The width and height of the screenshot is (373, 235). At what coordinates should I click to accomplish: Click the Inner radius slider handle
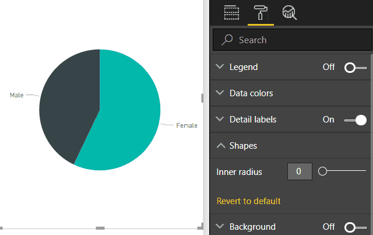(322, 171)
